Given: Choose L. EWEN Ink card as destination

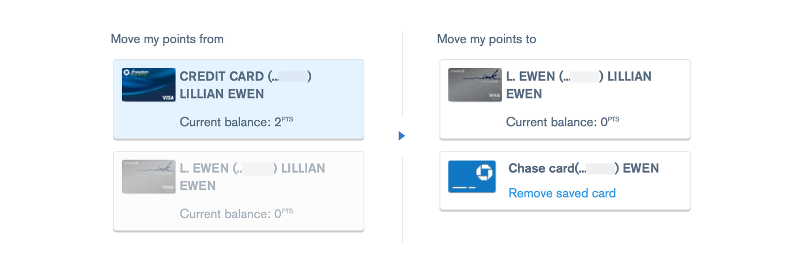Looking at the screenshot, I should point(565,99).
